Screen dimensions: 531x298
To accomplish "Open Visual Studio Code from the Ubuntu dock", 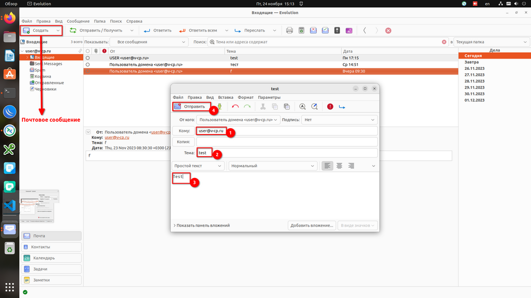I will (x=9, y=205).
